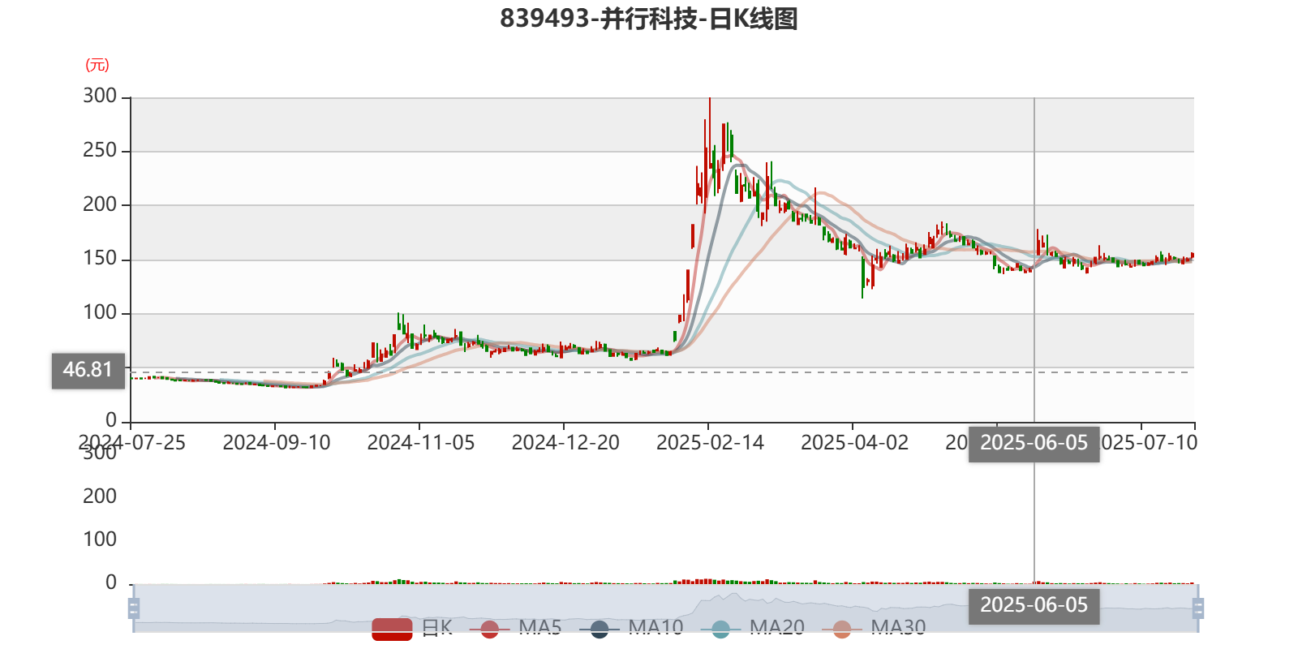Toggle the MA20 line legend

pyautogui.click(x=752, y=628)
